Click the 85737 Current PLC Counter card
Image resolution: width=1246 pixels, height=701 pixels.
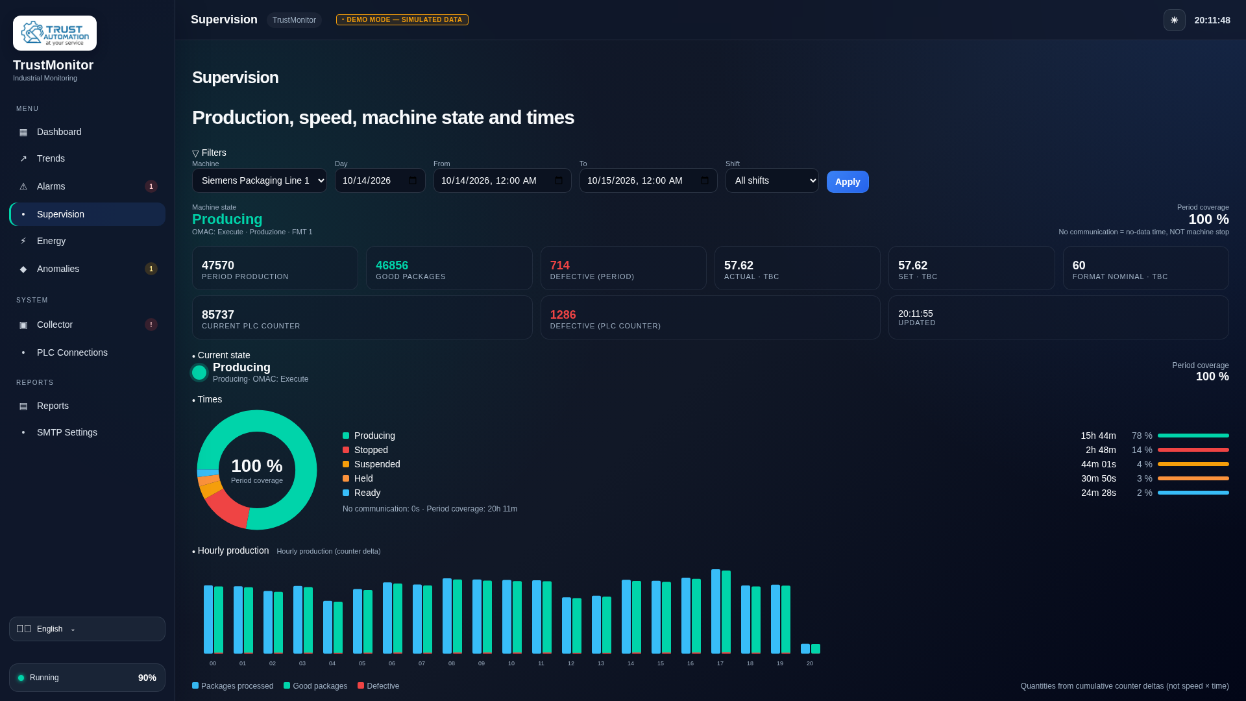362,317
